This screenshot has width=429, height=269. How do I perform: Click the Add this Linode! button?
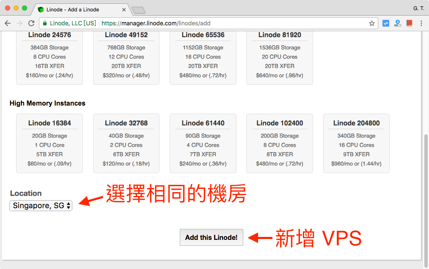coord(211,237)
